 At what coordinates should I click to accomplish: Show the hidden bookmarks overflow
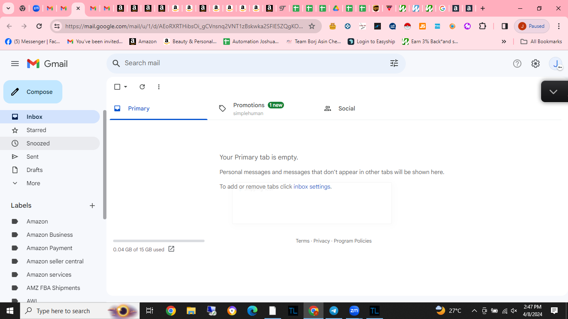coord(504,42)
